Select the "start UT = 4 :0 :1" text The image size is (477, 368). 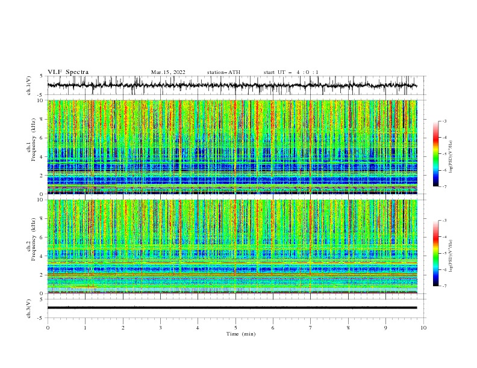click(291, 72)
